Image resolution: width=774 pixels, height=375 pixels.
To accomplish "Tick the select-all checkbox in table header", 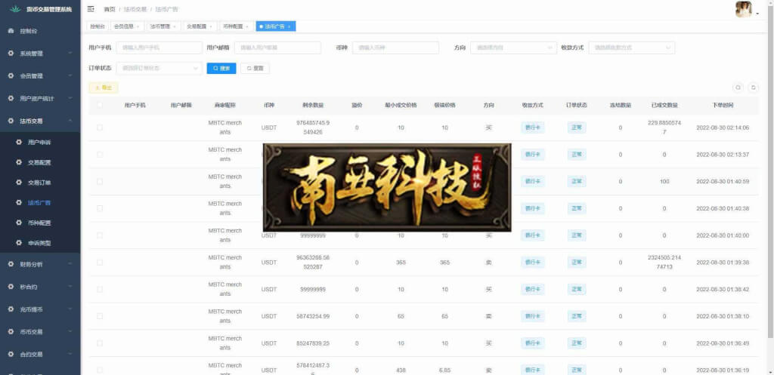I will [x=100, y=105].
